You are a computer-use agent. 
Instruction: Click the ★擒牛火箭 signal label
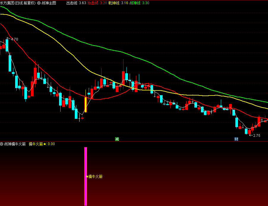94,176
